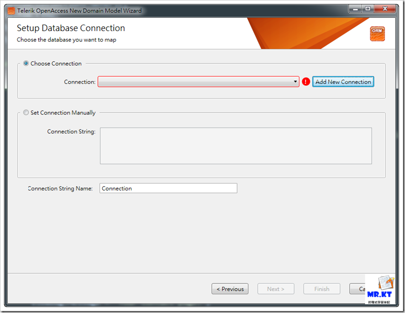The height and width of the screenshot is (313, 405).
Task: Click the ORM logo icon
Action: tap(377, 34)
